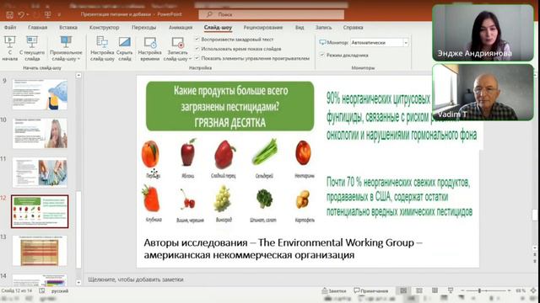Screen dimensions: 540x303
Task: Click the celery image labeled Сельдерей
Action: pyautogui.click(x=264, y=151)
